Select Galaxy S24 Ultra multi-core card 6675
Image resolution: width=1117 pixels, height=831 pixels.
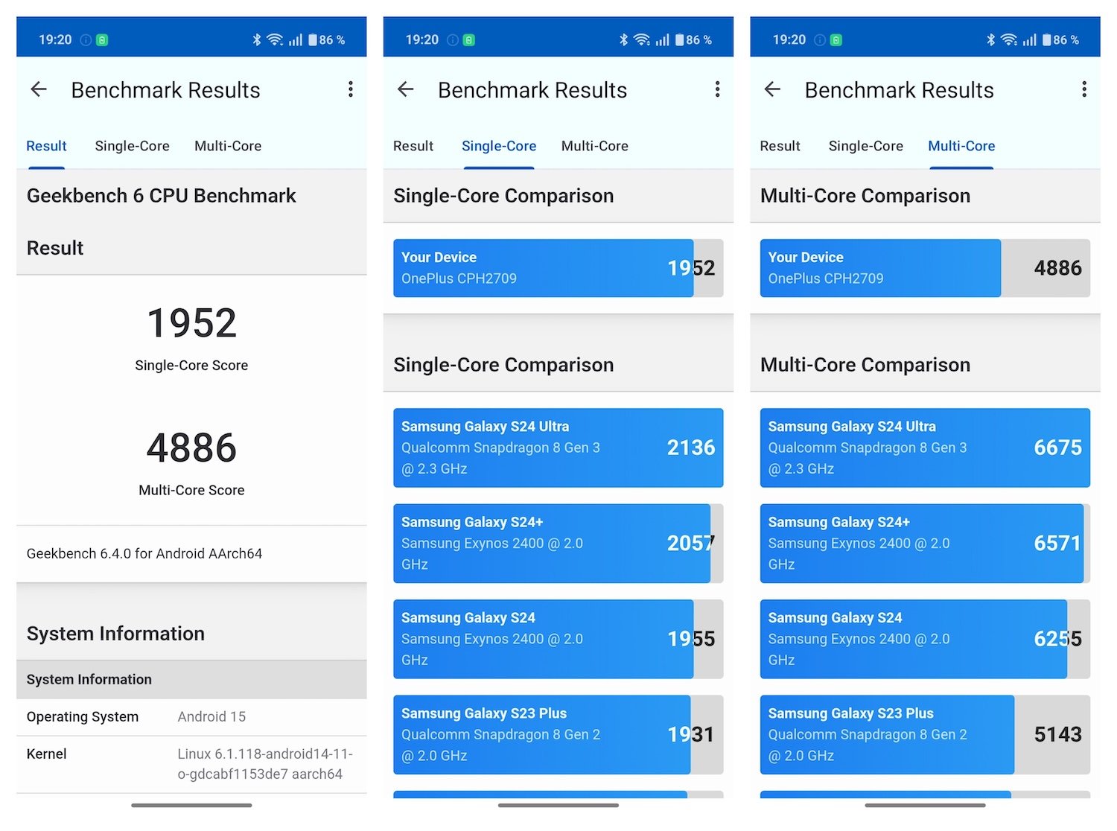click(925, 448)
